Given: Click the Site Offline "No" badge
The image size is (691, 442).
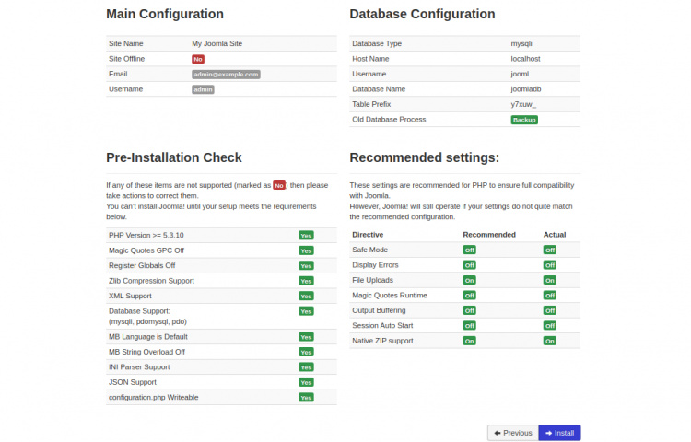Looking at the screenshot, I should coord(197,59).
